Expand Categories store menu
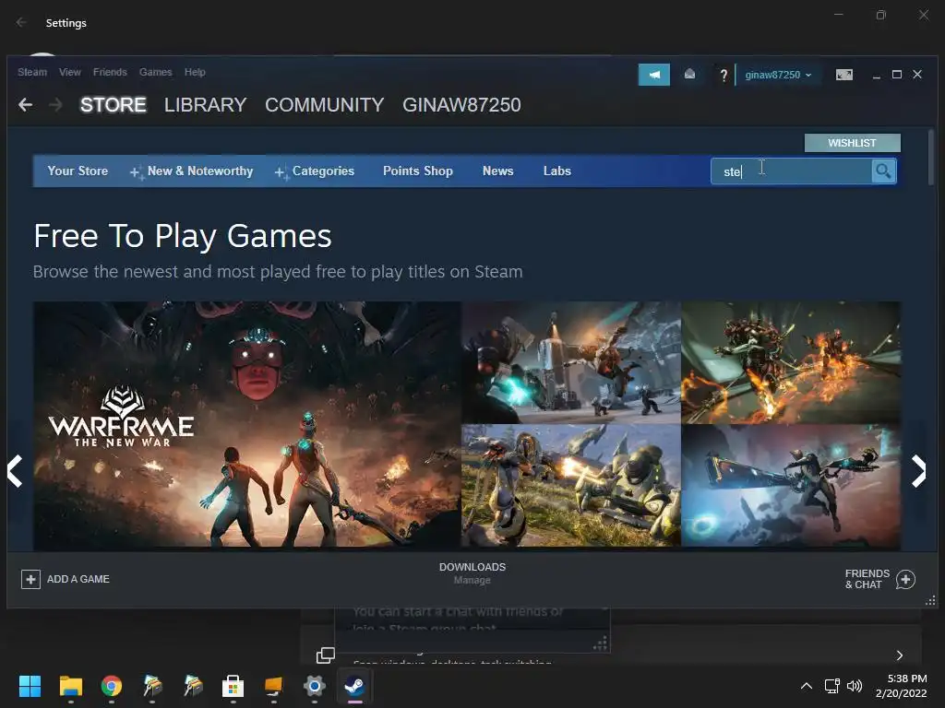 click(x=316, y=171)
